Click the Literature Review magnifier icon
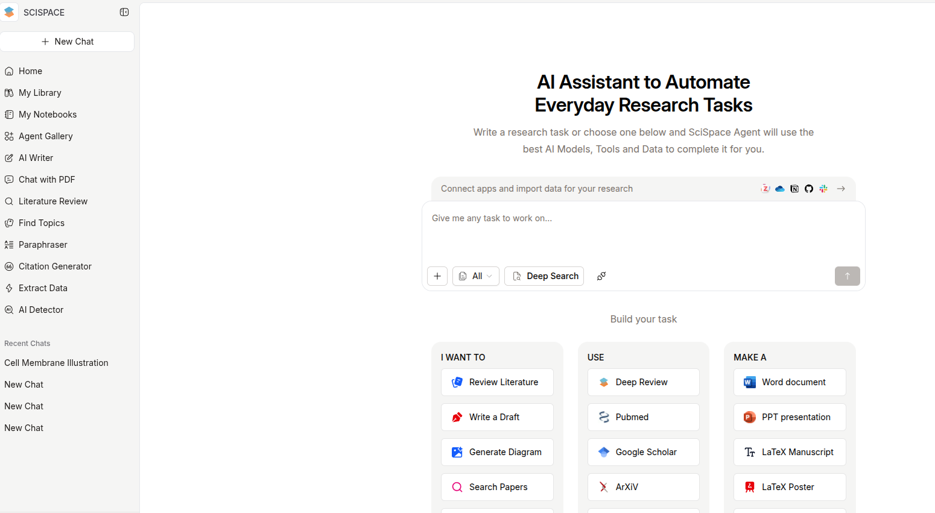The width and height of the screenshot is (935, 513). pyautogui.click(x=9, y=201)
